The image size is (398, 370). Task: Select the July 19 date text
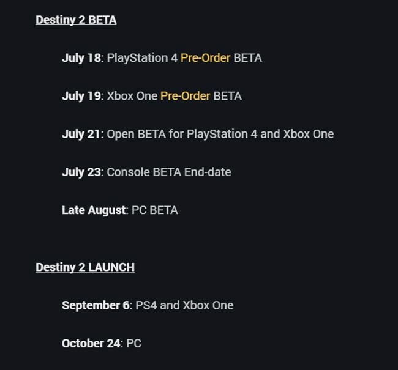pyautogui.click(x=81, y=96)
